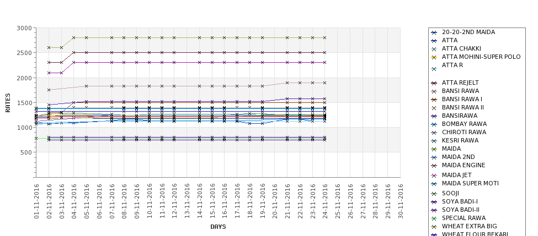Click the 2000 y-axis value

click(x=24, y=78)
